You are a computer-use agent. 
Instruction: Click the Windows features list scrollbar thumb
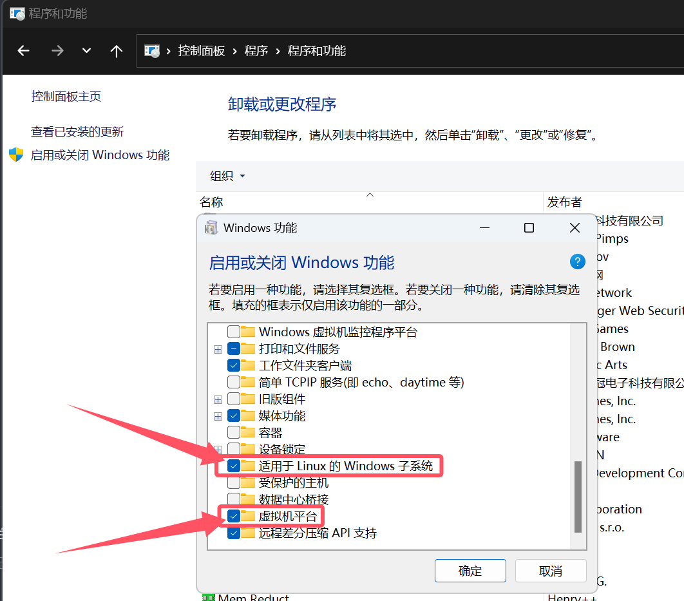pyautogui.click(x=578, y=497)
